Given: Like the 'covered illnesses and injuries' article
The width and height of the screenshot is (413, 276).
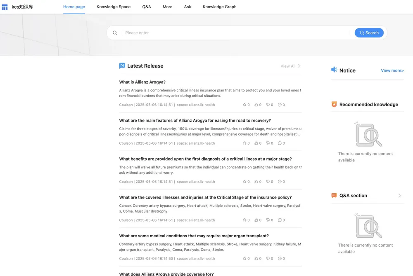Looking at the screenshot, I should [x=256, y=220].
